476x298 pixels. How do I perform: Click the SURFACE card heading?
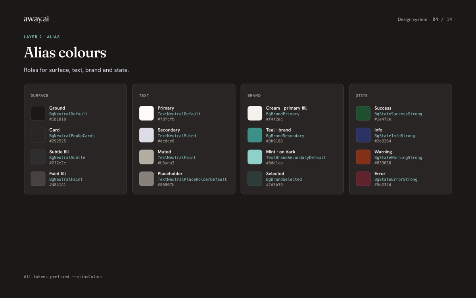40,95
